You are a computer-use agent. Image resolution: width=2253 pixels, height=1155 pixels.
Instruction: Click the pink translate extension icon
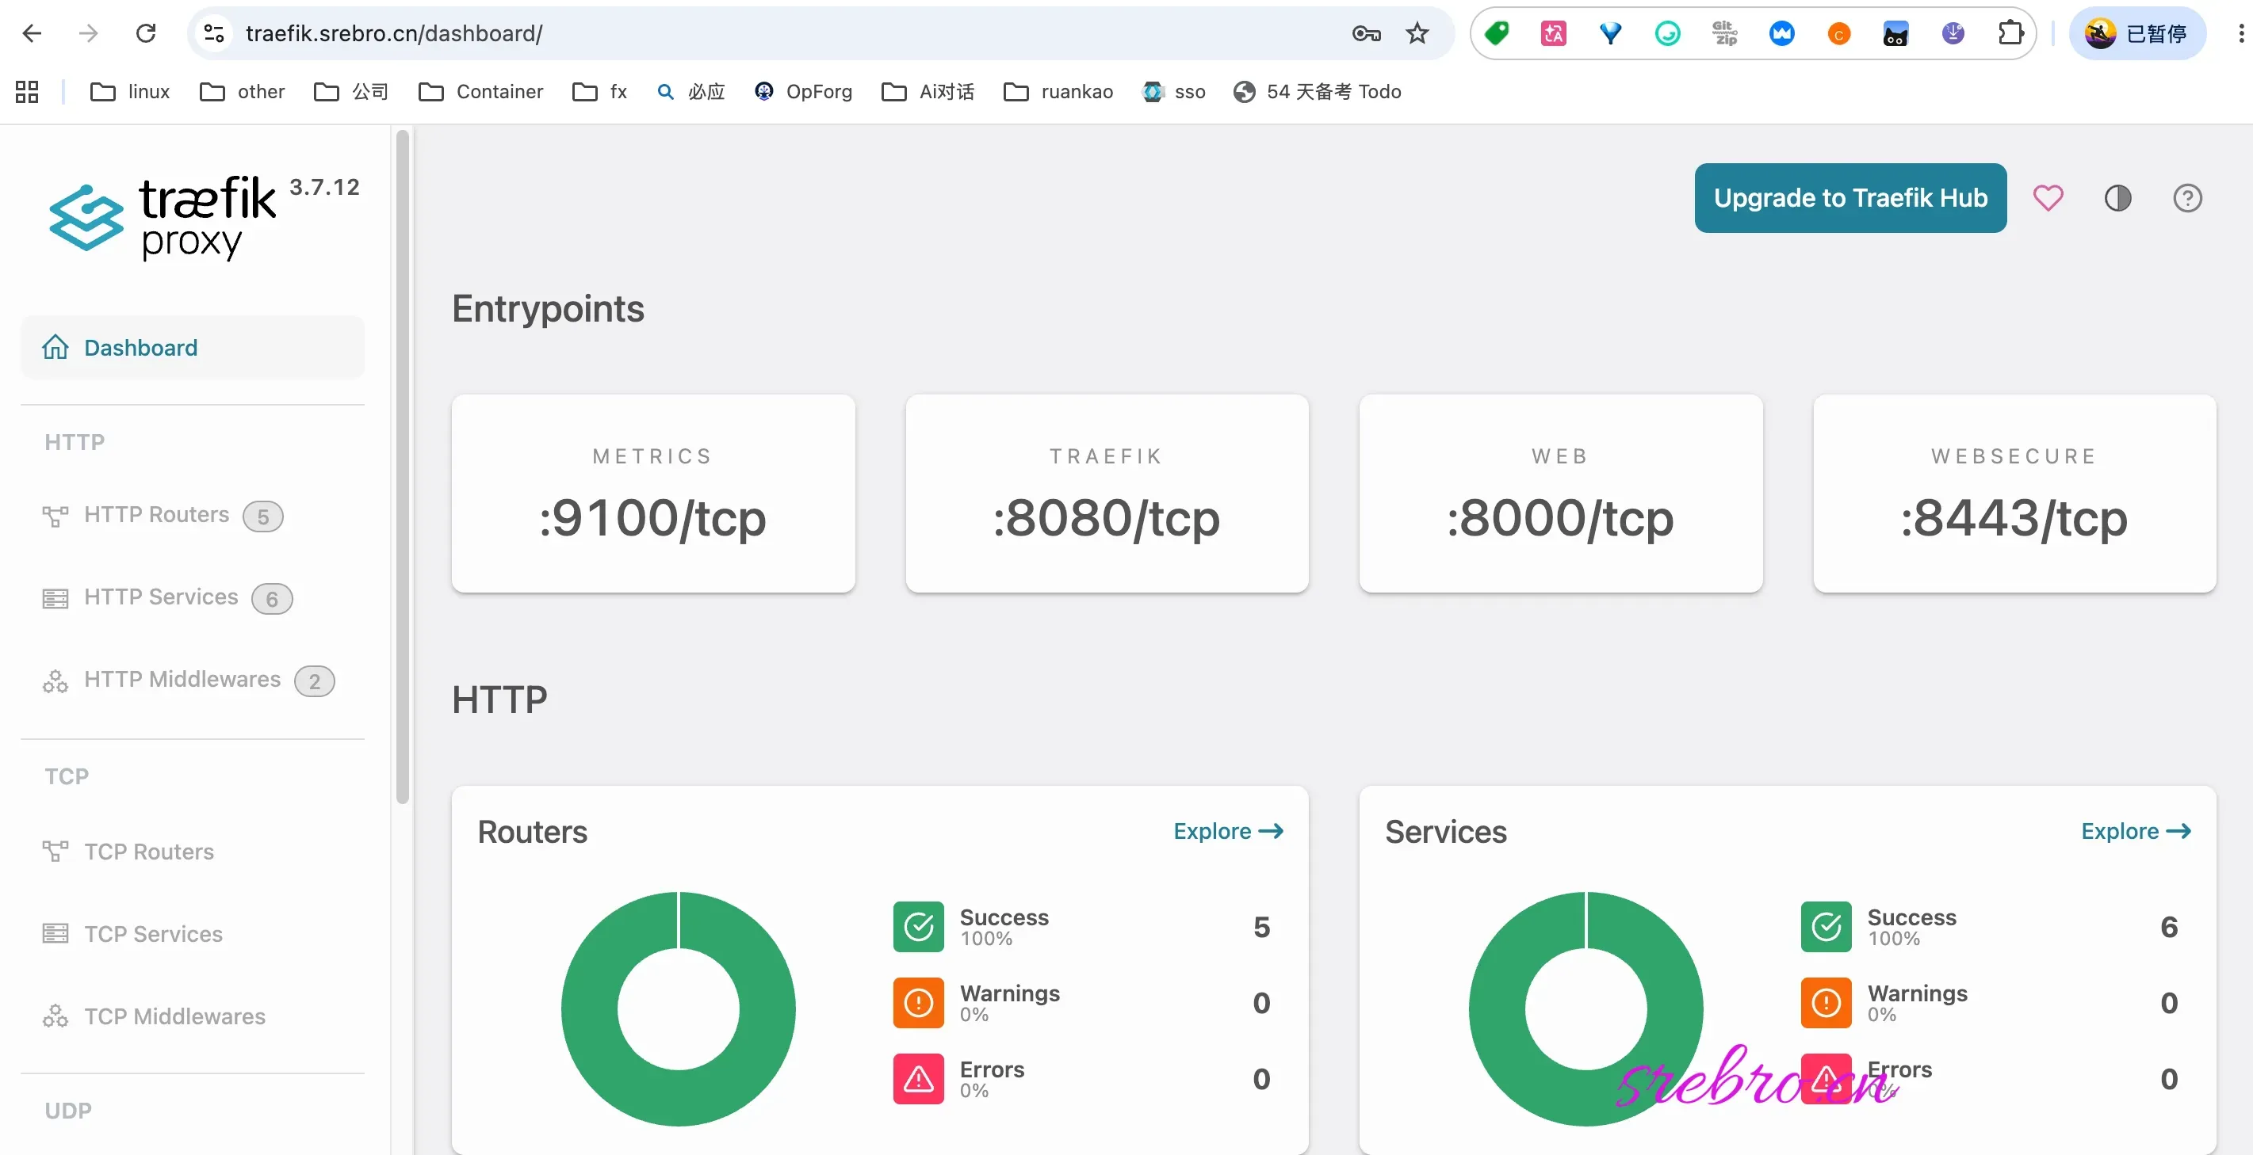pyautogui.click(x=1553, y=33)
